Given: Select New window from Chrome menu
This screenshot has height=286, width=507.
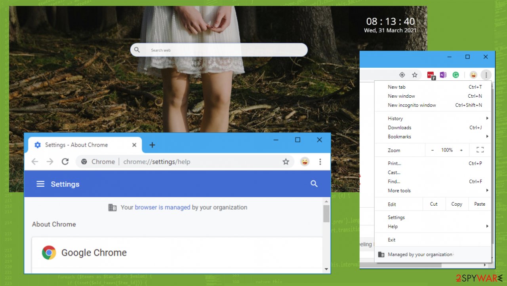Looking at the screenshot, I should coord(433,96).
